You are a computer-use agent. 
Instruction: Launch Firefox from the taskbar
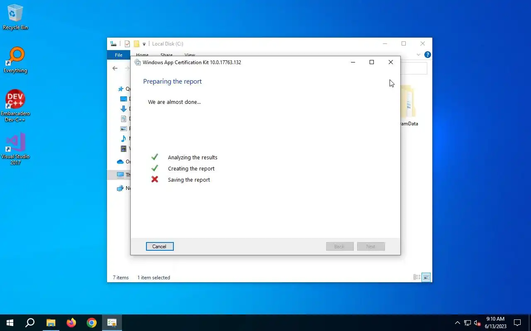coord(71,323)
